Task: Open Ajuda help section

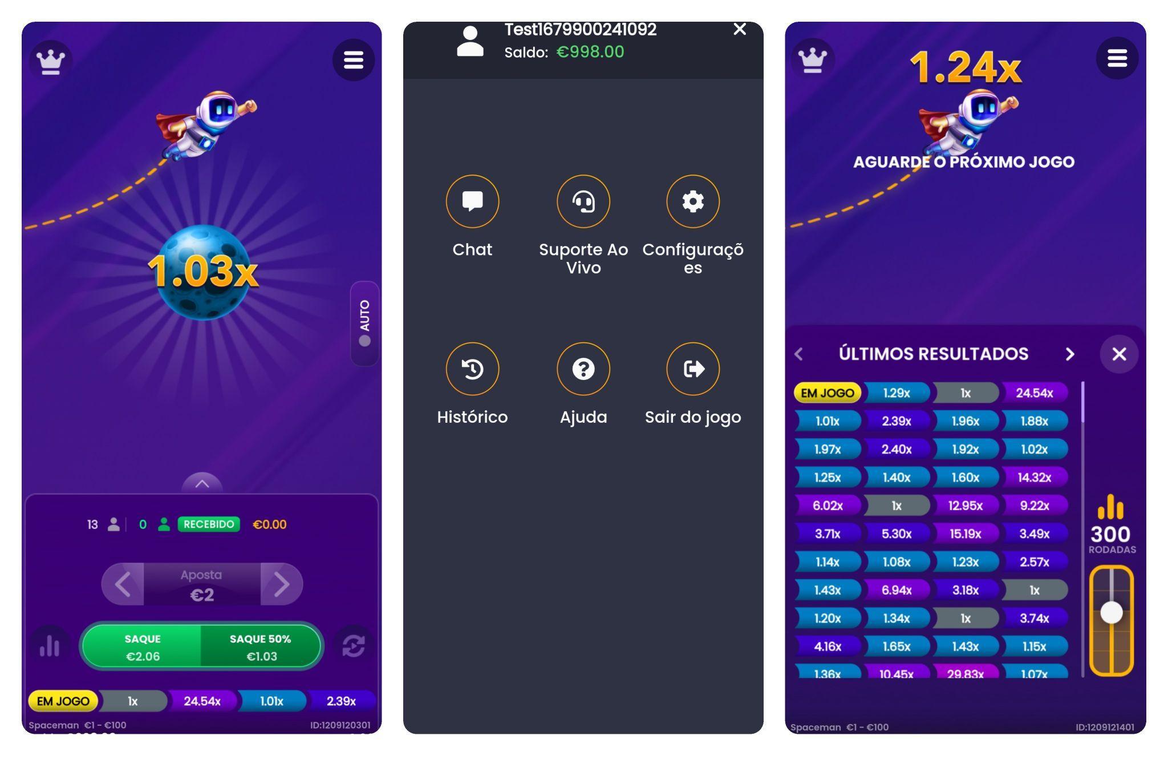Action: (582, 368)
